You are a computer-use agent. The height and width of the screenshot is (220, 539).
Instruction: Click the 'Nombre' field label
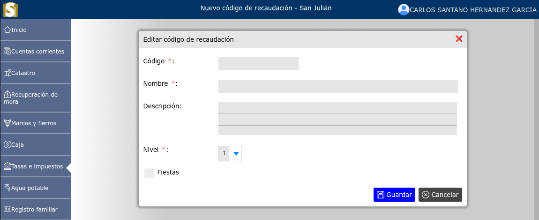[156, 83]
